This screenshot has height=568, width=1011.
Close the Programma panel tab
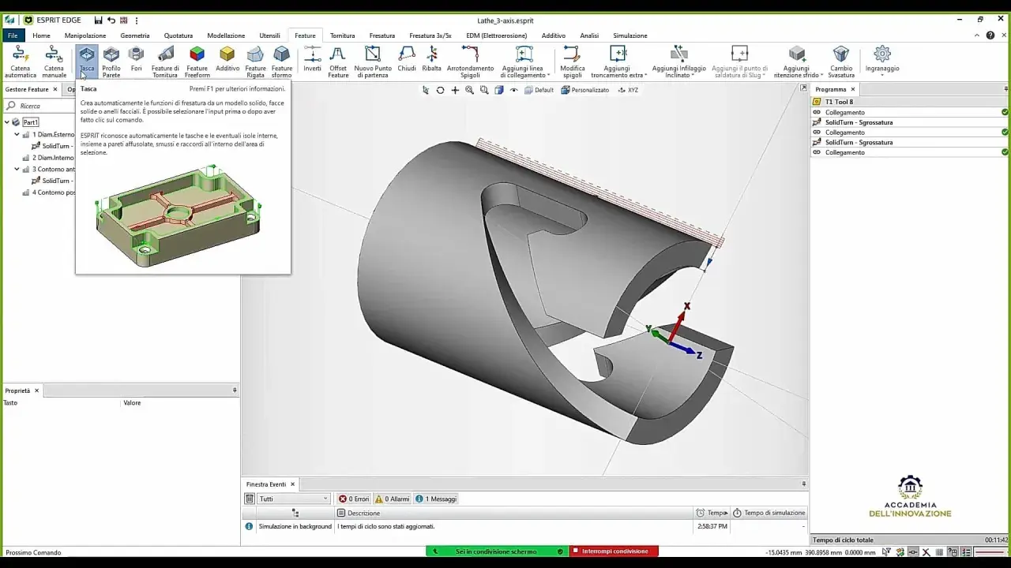tap(853, 90)
